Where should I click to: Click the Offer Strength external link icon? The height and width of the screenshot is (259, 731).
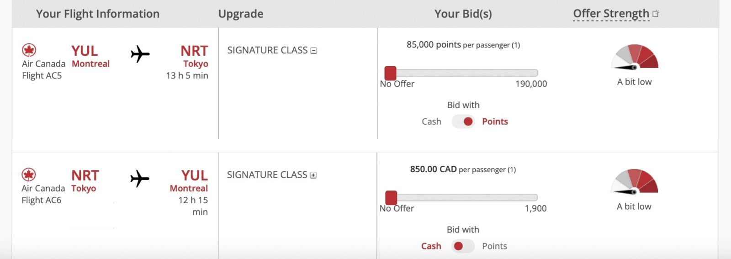[656, 14]
